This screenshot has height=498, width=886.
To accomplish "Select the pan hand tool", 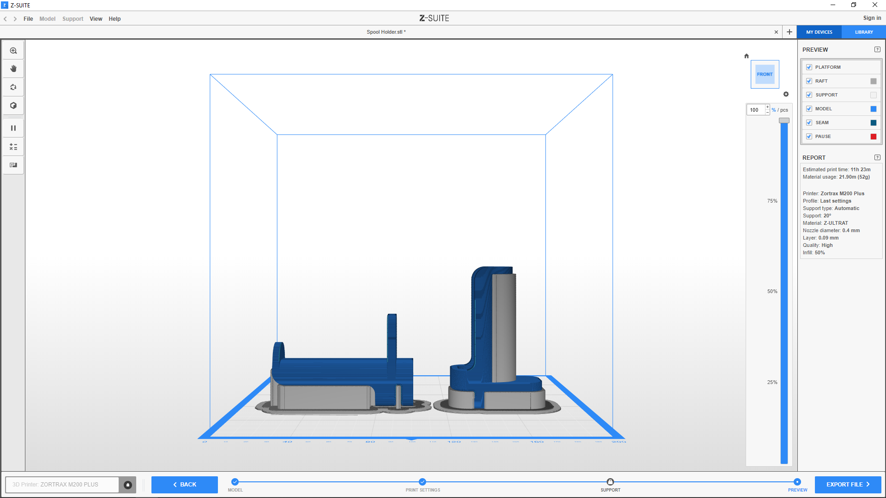I will pos(13,69).
